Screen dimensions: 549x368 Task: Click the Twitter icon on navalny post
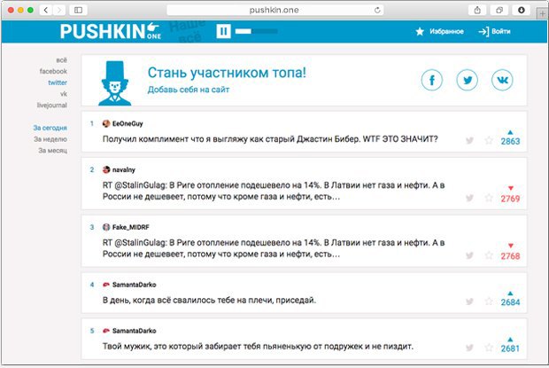tap(469, 198)
